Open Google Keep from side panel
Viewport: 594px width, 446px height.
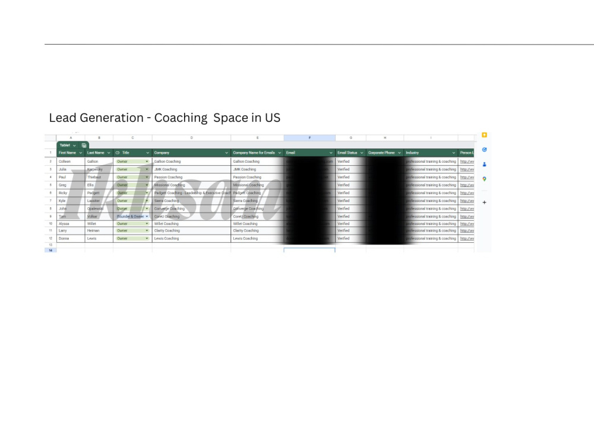pos(484,135)
